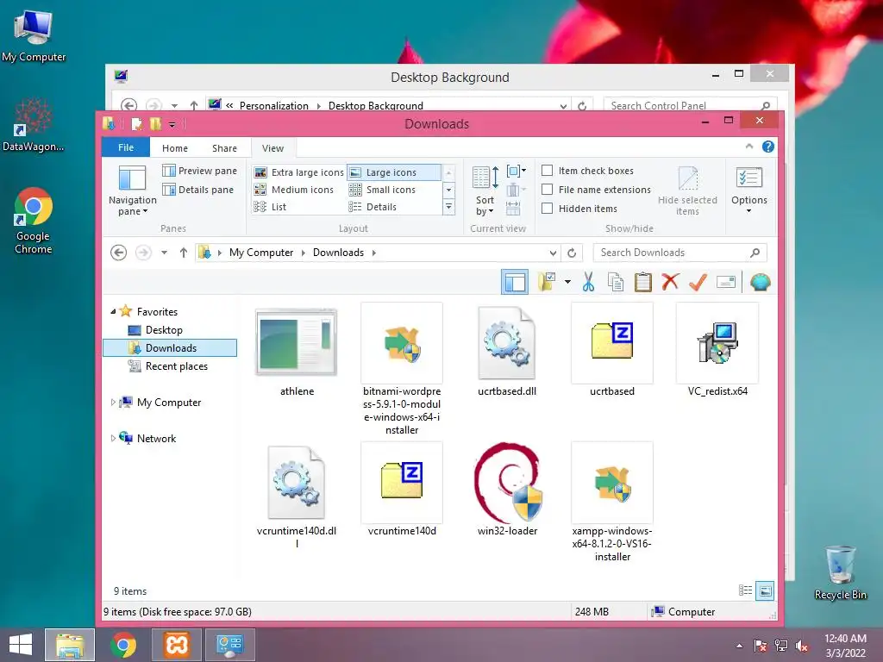
Task: Open the Start menu
Action: 21,645
